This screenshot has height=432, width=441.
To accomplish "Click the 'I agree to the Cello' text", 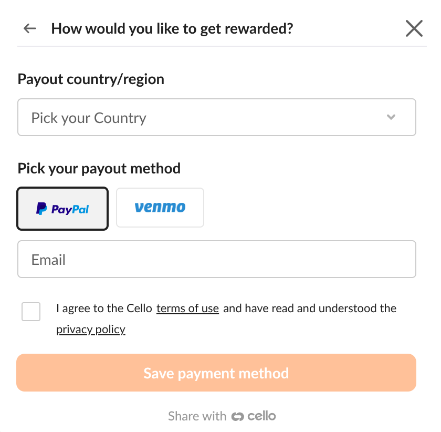I will coord(104,308).
